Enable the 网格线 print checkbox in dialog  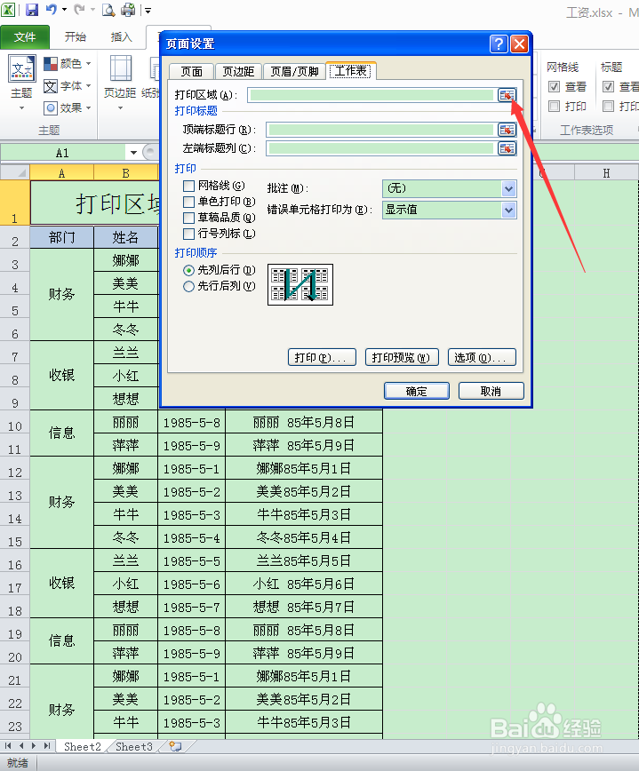189,186
